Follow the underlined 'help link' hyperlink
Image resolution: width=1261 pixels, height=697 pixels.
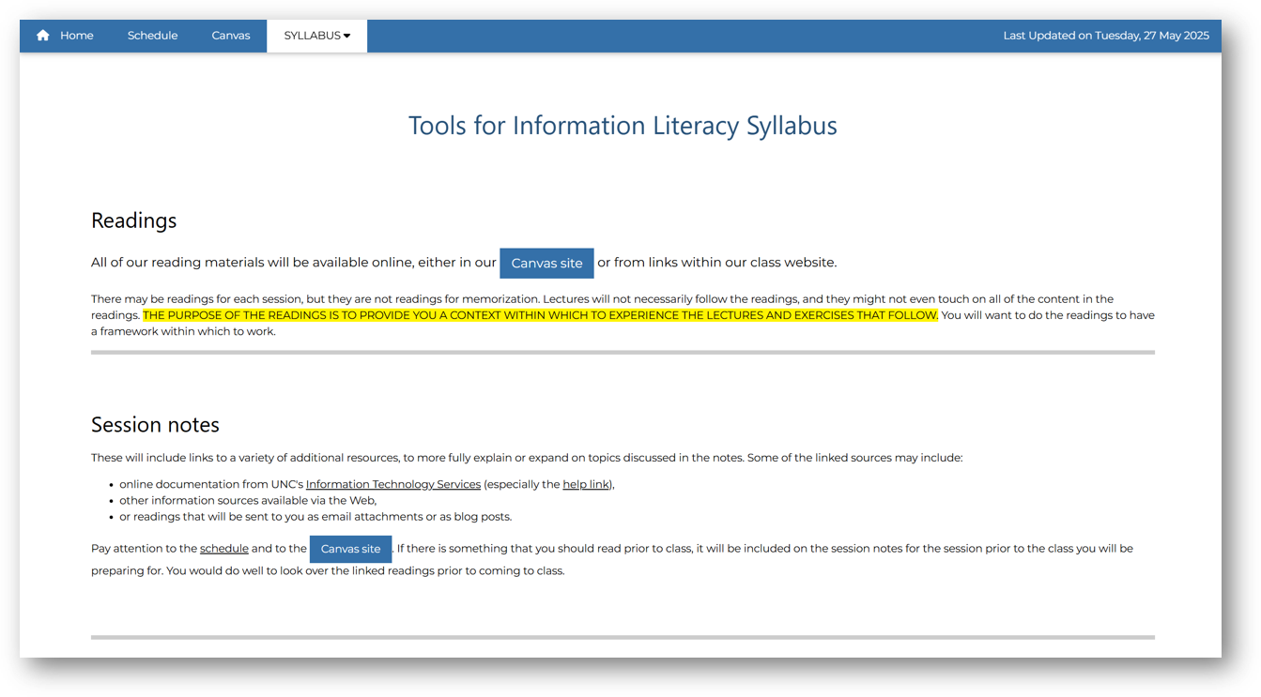coord(586,484)
